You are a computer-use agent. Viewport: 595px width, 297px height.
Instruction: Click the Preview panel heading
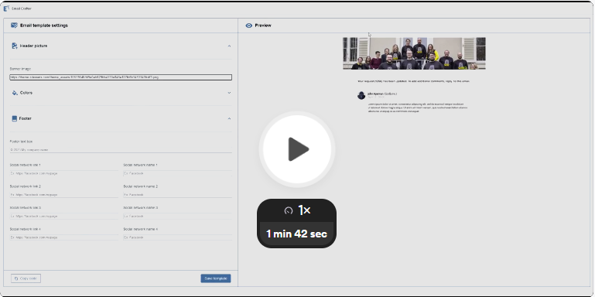(x=263, y=26)
